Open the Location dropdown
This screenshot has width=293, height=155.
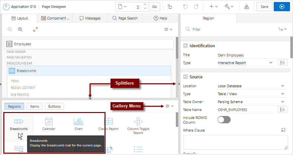tap(252, 86)
